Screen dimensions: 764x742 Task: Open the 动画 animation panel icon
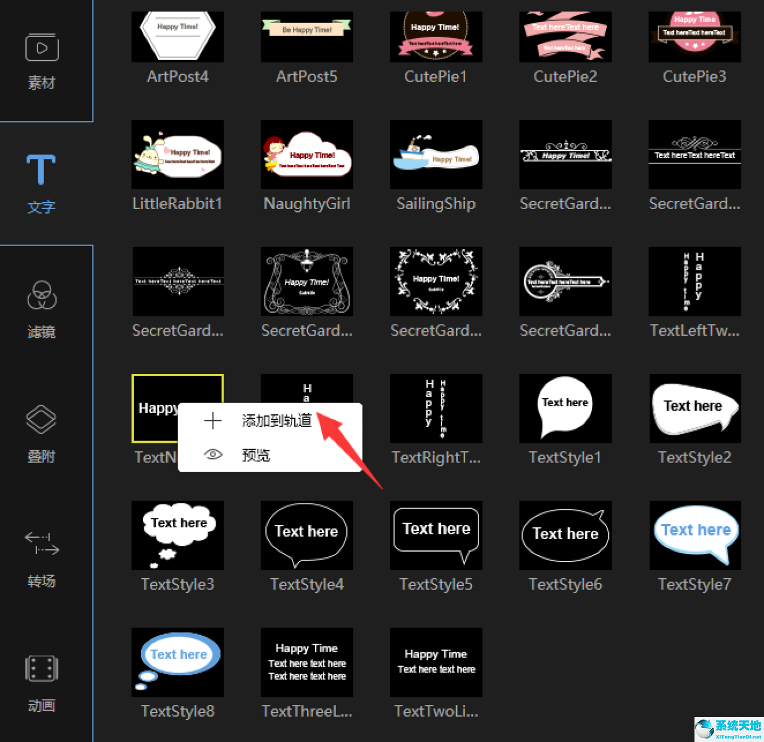pyautogui.click(x=42, y=669)
